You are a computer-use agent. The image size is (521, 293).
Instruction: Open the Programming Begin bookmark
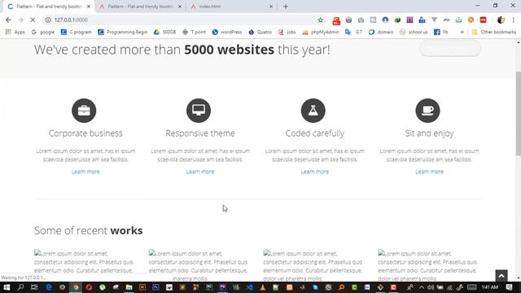click(122, 32)
